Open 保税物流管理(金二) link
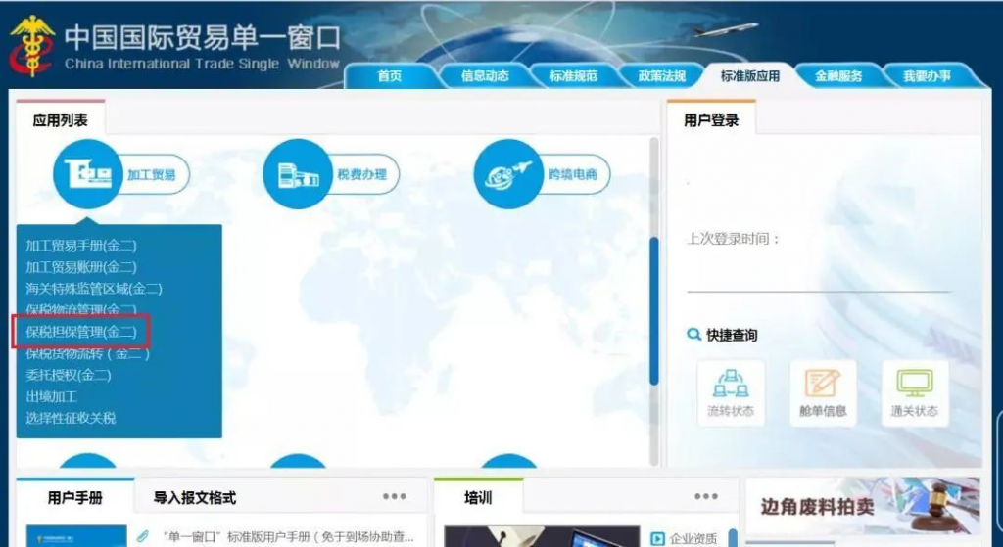The image size is (1003, 547). pos(81,310)
